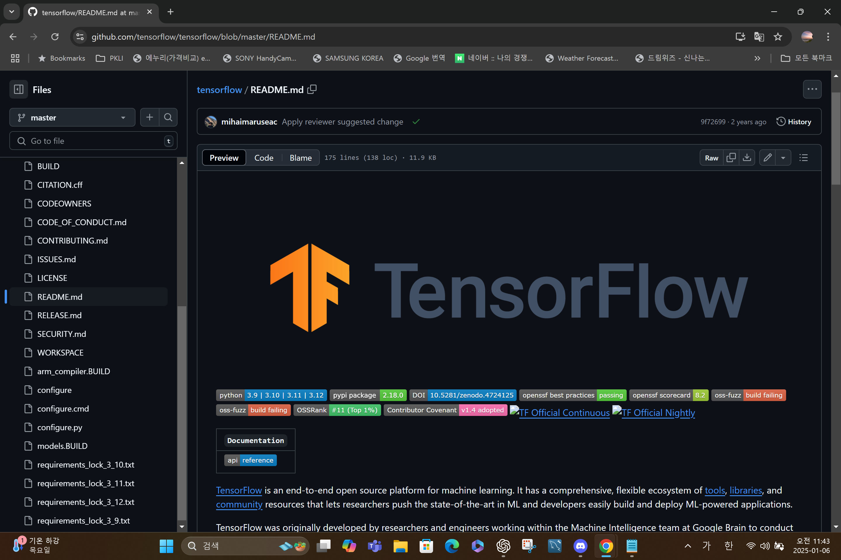The width and height of the screenshot is (841, 560).
Task: Reload the current page
Action: [x=55, y=37]
